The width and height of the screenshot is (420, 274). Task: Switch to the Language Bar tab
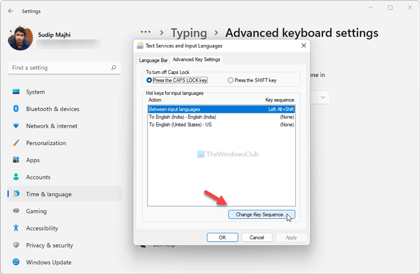click(x=152, y=59)
